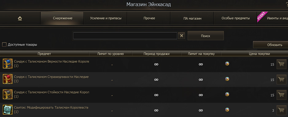
Task: Open the ПА магазин tab
Action: pos(193,18)
